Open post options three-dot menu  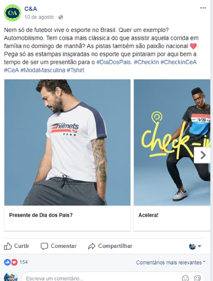(x=203, y=8)
